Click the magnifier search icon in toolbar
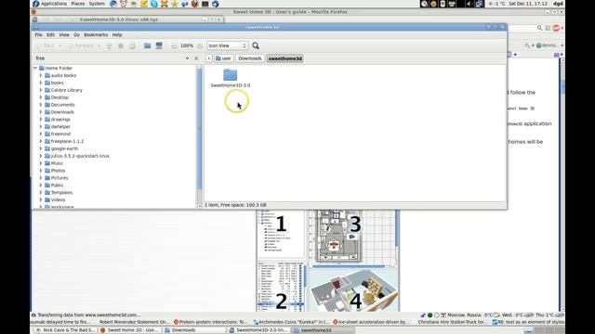The image size is (595, 334). tap(256, 45)
